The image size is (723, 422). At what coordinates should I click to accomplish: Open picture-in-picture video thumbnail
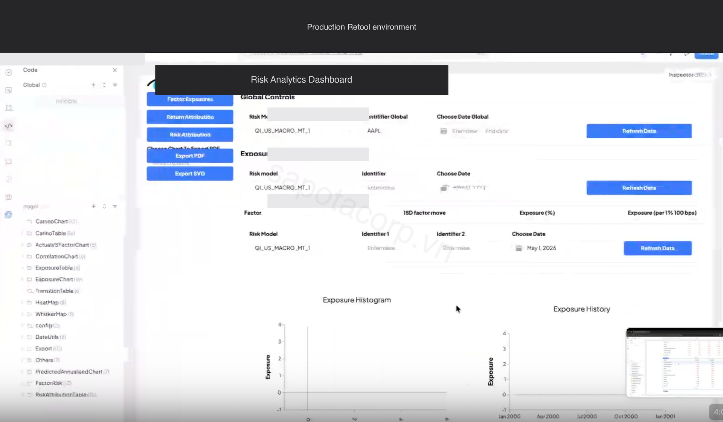pos(674,362)
